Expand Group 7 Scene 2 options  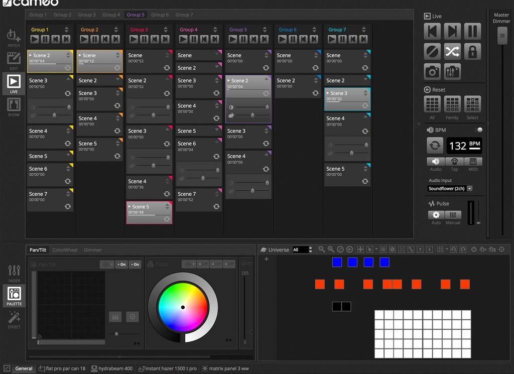click(x=365, y=79)
